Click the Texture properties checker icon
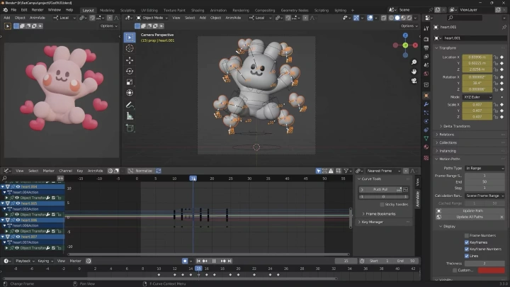The width and height of the screenshot is (510, 287). [426, 158]
